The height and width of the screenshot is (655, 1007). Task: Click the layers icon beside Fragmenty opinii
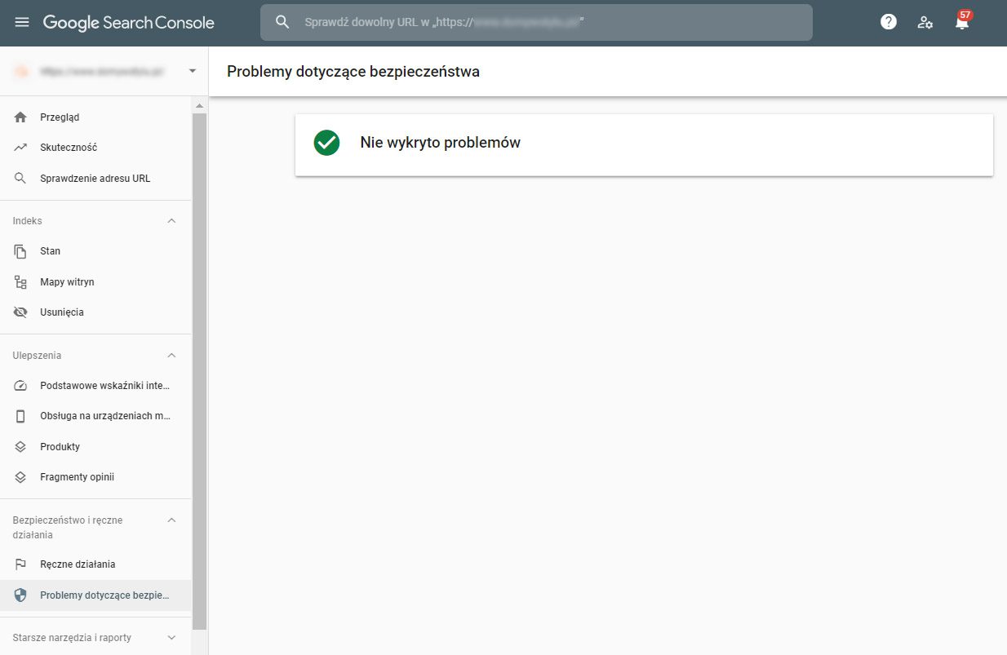click(x=21, y=477)
